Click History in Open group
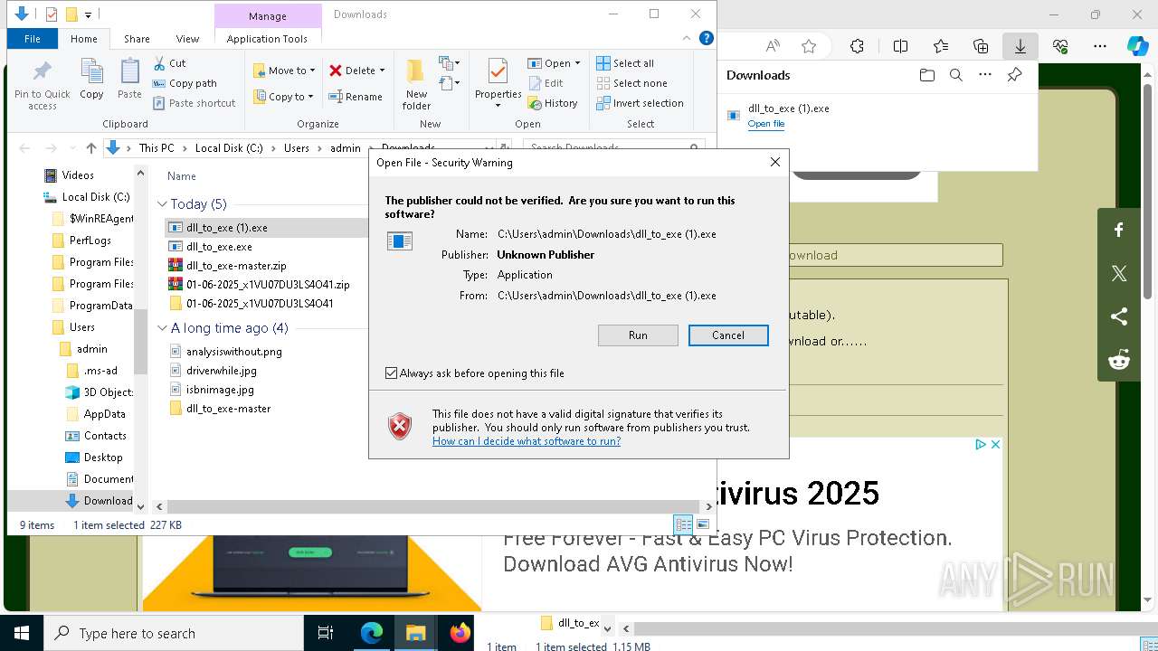1158x651 pixels. tap(552, 103)
